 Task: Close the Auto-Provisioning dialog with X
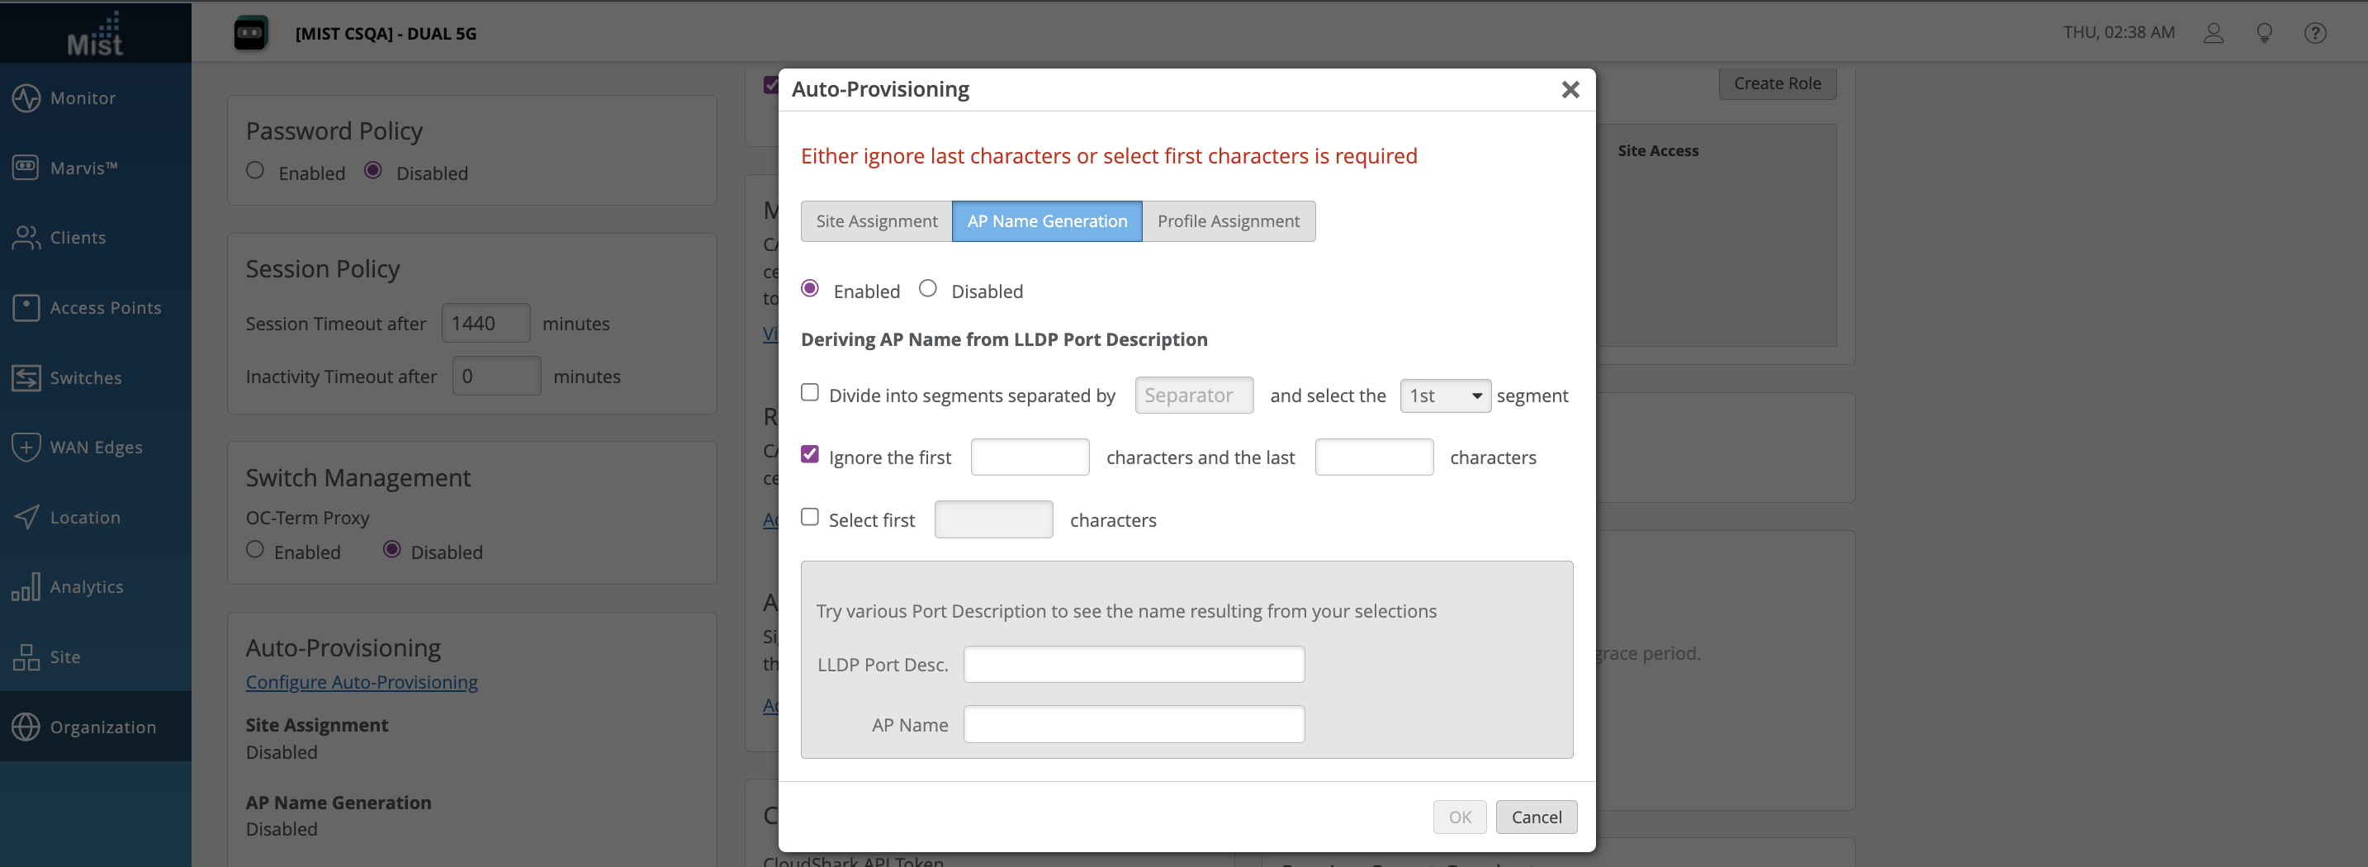click(1570, 90)
